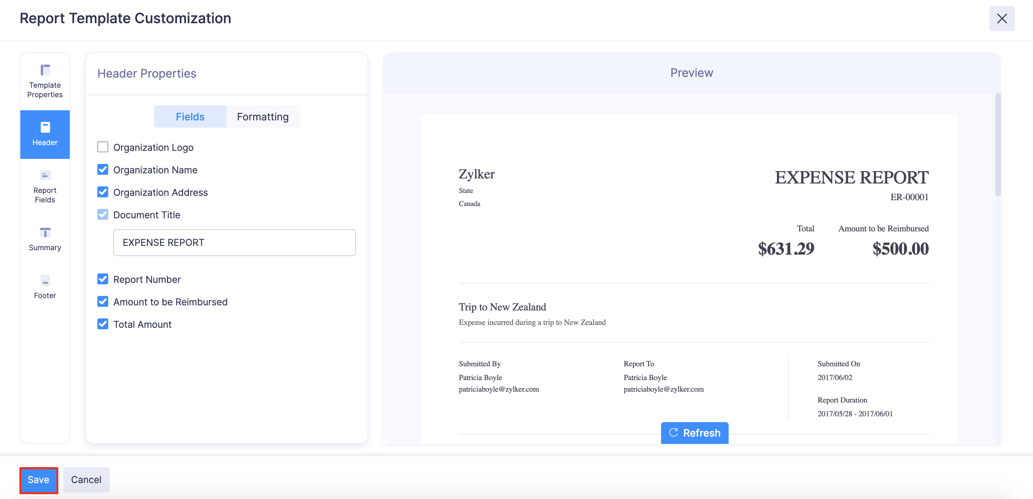Open the Footer section icon

click(x=45, y=280)
